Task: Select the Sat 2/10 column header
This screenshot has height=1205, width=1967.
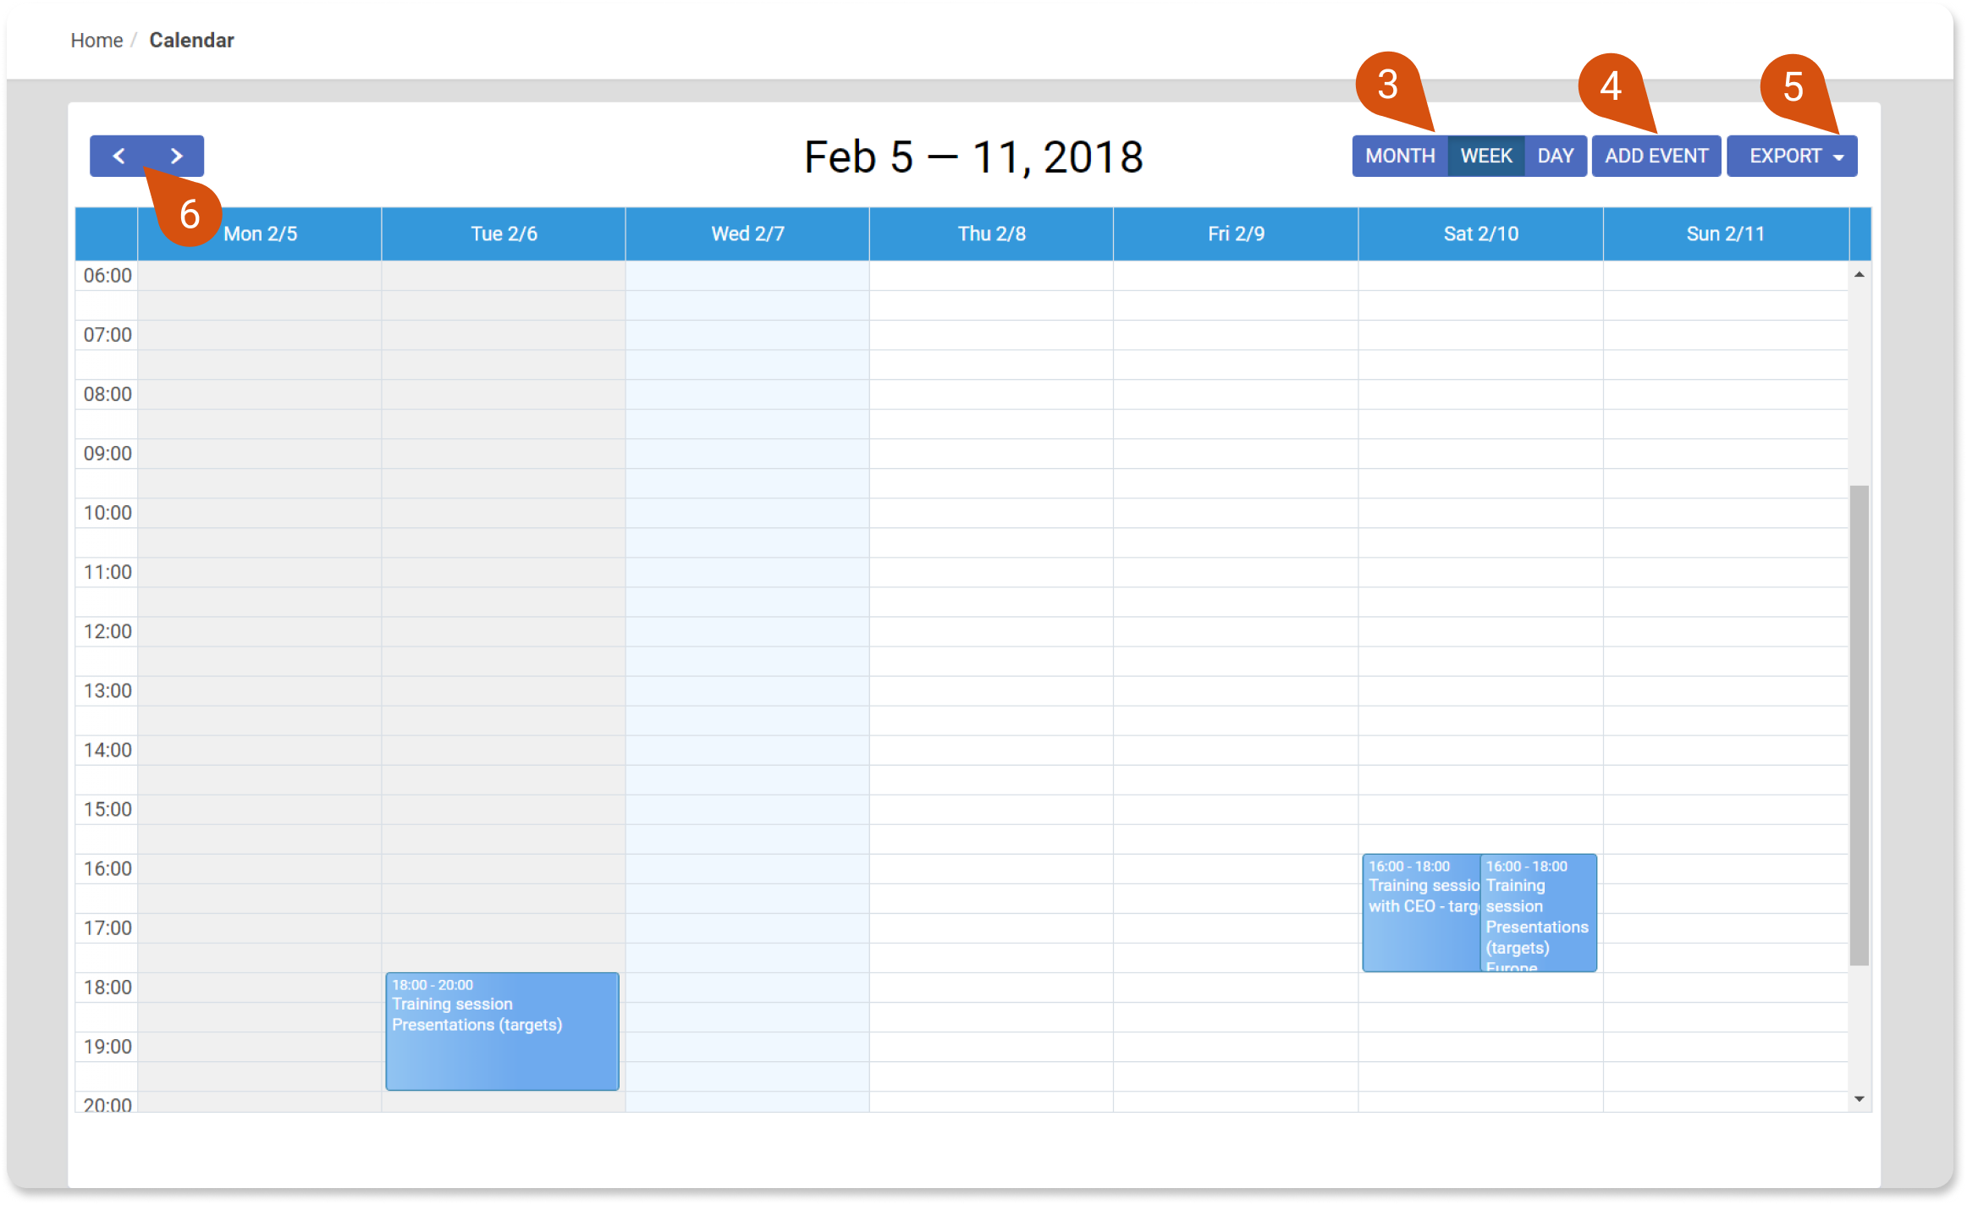Action: (1480, 234)
